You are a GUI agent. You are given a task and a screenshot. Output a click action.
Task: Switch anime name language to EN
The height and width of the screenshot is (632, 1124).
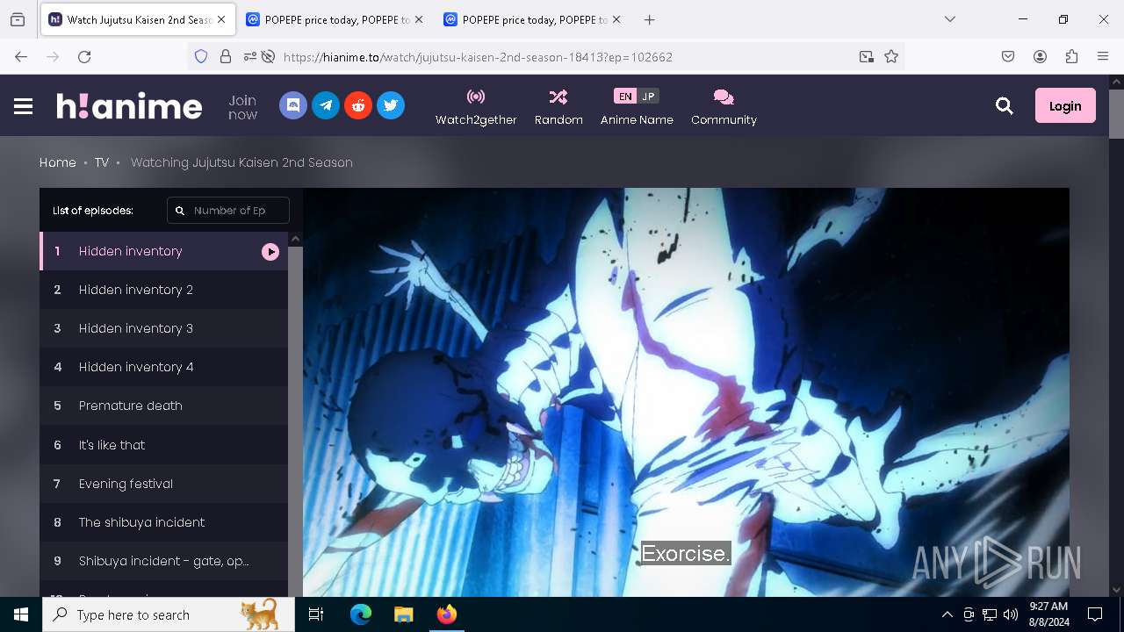624,97
